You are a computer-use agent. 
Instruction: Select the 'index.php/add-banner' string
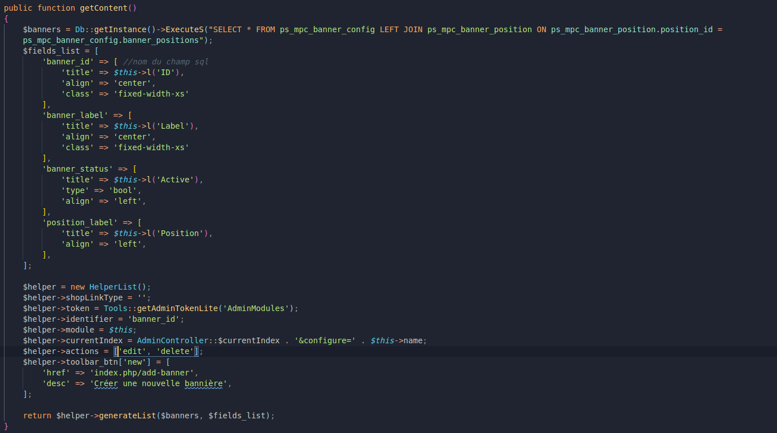pyautogui.click(x=142, y=373)
